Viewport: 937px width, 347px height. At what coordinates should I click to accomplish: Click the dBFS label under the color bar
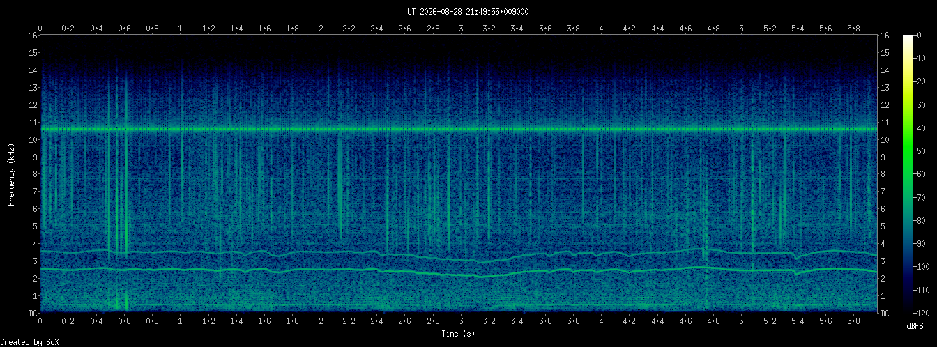[x=916, y=326]
